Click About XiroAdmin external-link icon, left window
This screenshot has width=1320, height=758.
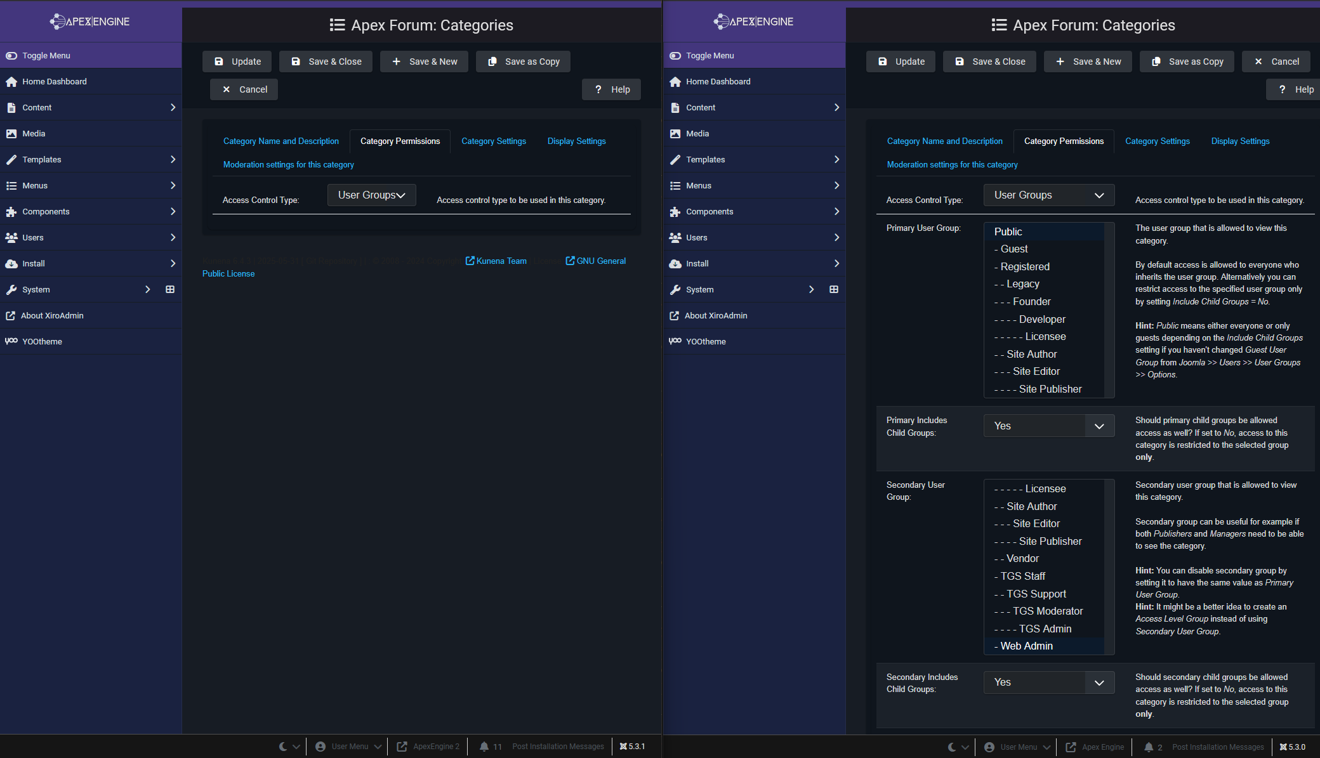11,316
